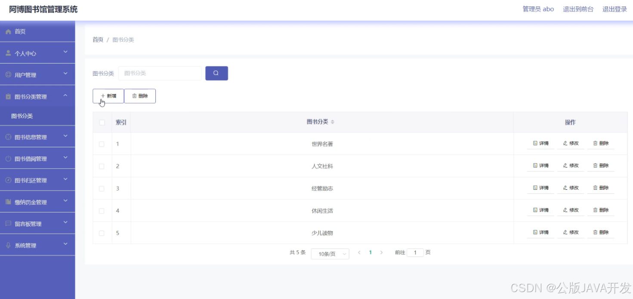Open the 首页 sidebar menu item

coord(37,31)
